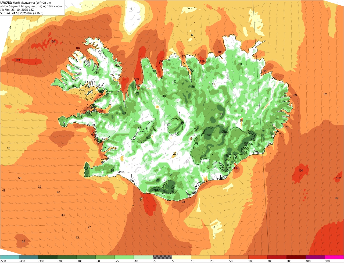Image resolution: width=344 pixels, height=263 pixels.
Task: Click the init time 'IT: Fim. 23. 10. 2025 12Z'
Action: coord(17,10)
